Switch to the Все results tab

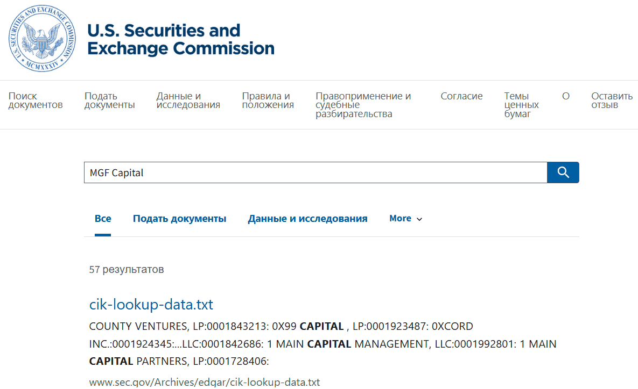[103, 218]
